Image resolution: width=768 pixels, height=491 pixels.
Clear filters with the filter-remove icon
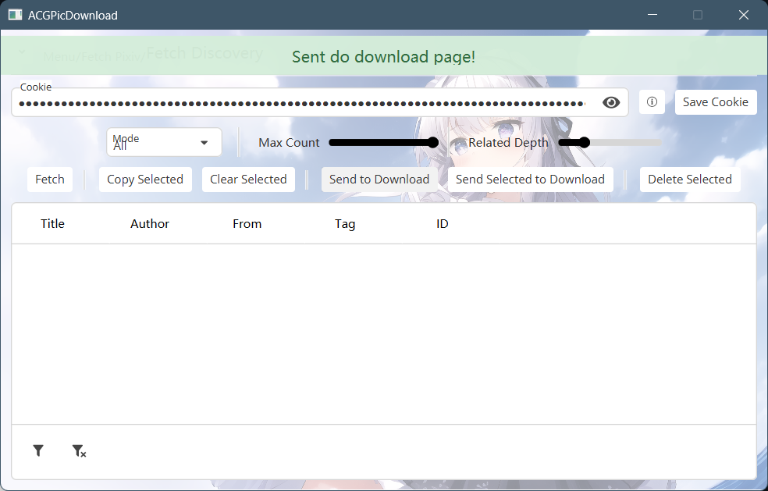(79, 451)
